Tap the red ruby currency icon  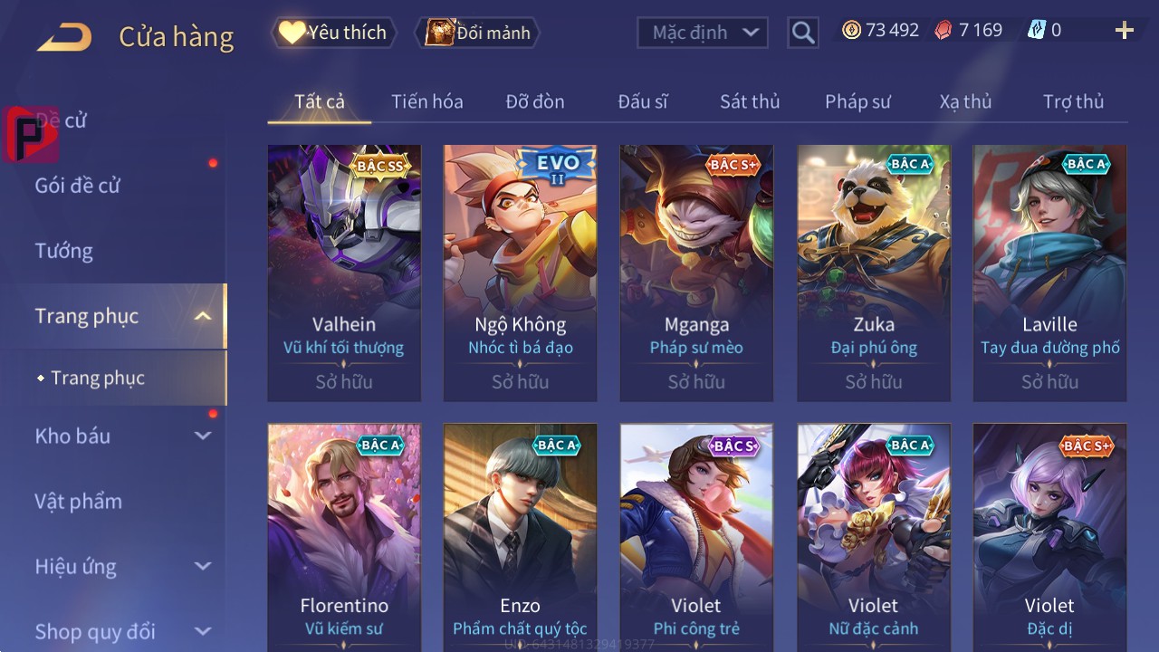943,30
